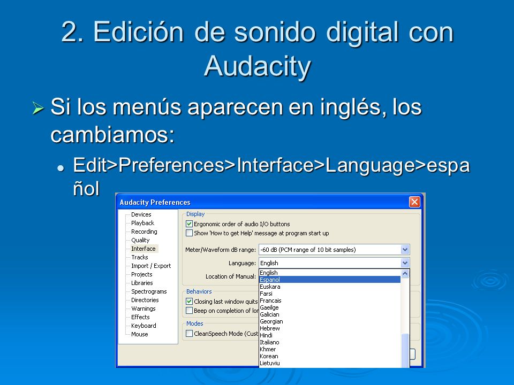The height and width of the screenshot is (385, 514).
Task: Toggle Closing last window quits checkbox
Action: [x=189, y=301]
